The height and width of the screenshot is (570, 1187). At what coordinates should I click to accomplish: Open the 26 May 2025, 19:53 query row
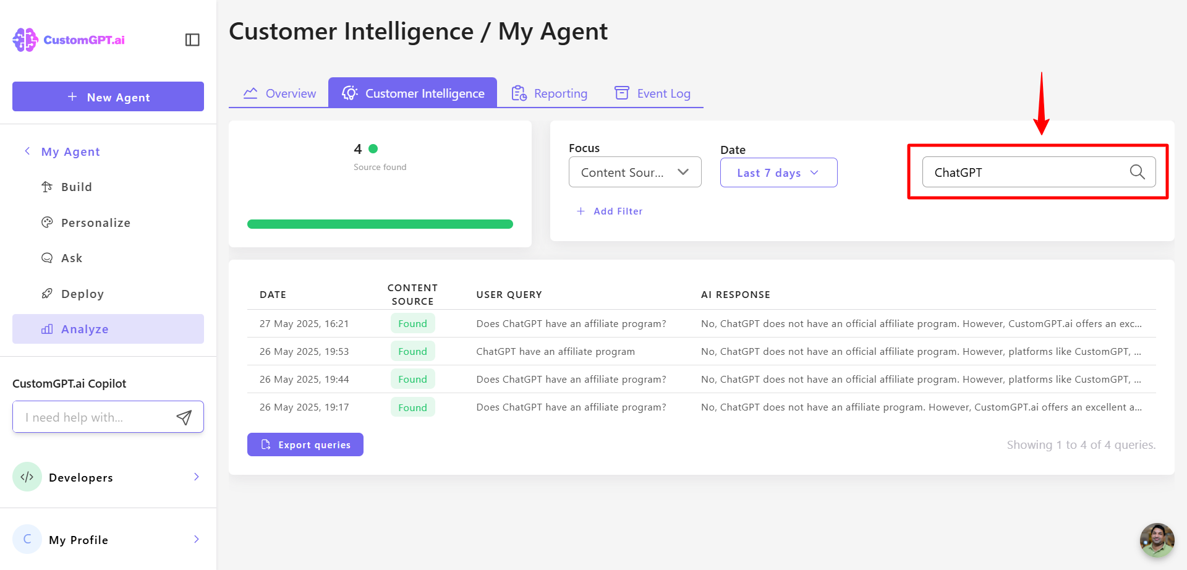(x=702, y=351)
